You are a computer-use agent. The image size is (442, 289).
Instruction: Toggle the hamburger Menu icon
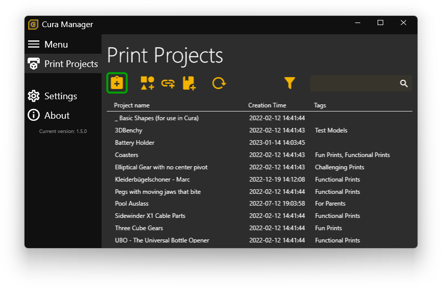tap(34, 44)
